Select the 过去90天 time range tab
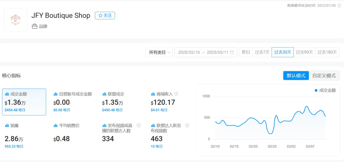 (305, 52)
